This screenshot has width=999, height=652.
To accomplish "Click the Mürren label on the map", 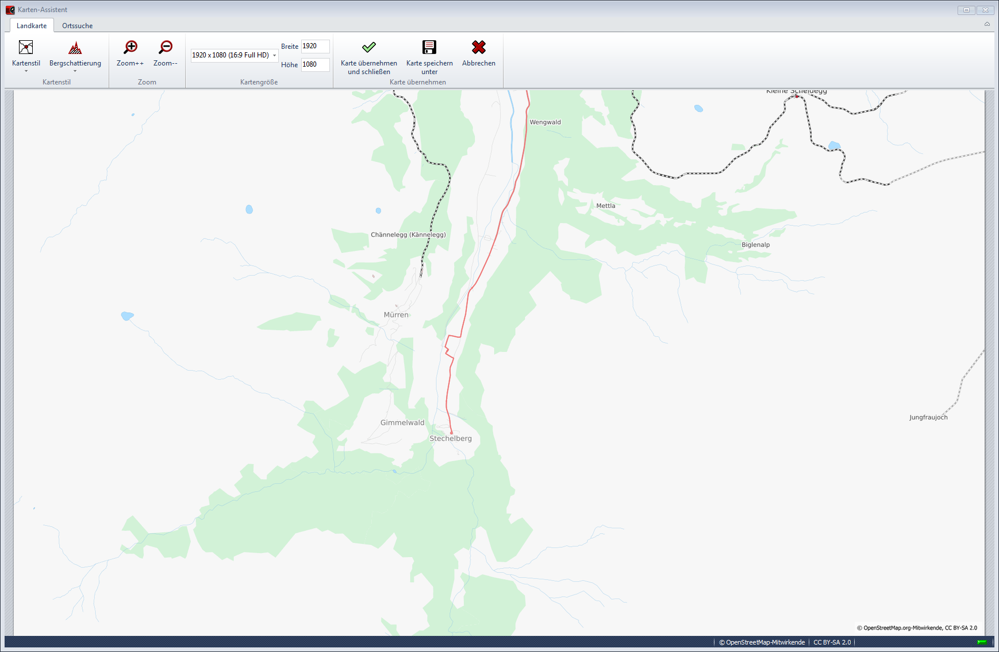I will tap(396, 315).
